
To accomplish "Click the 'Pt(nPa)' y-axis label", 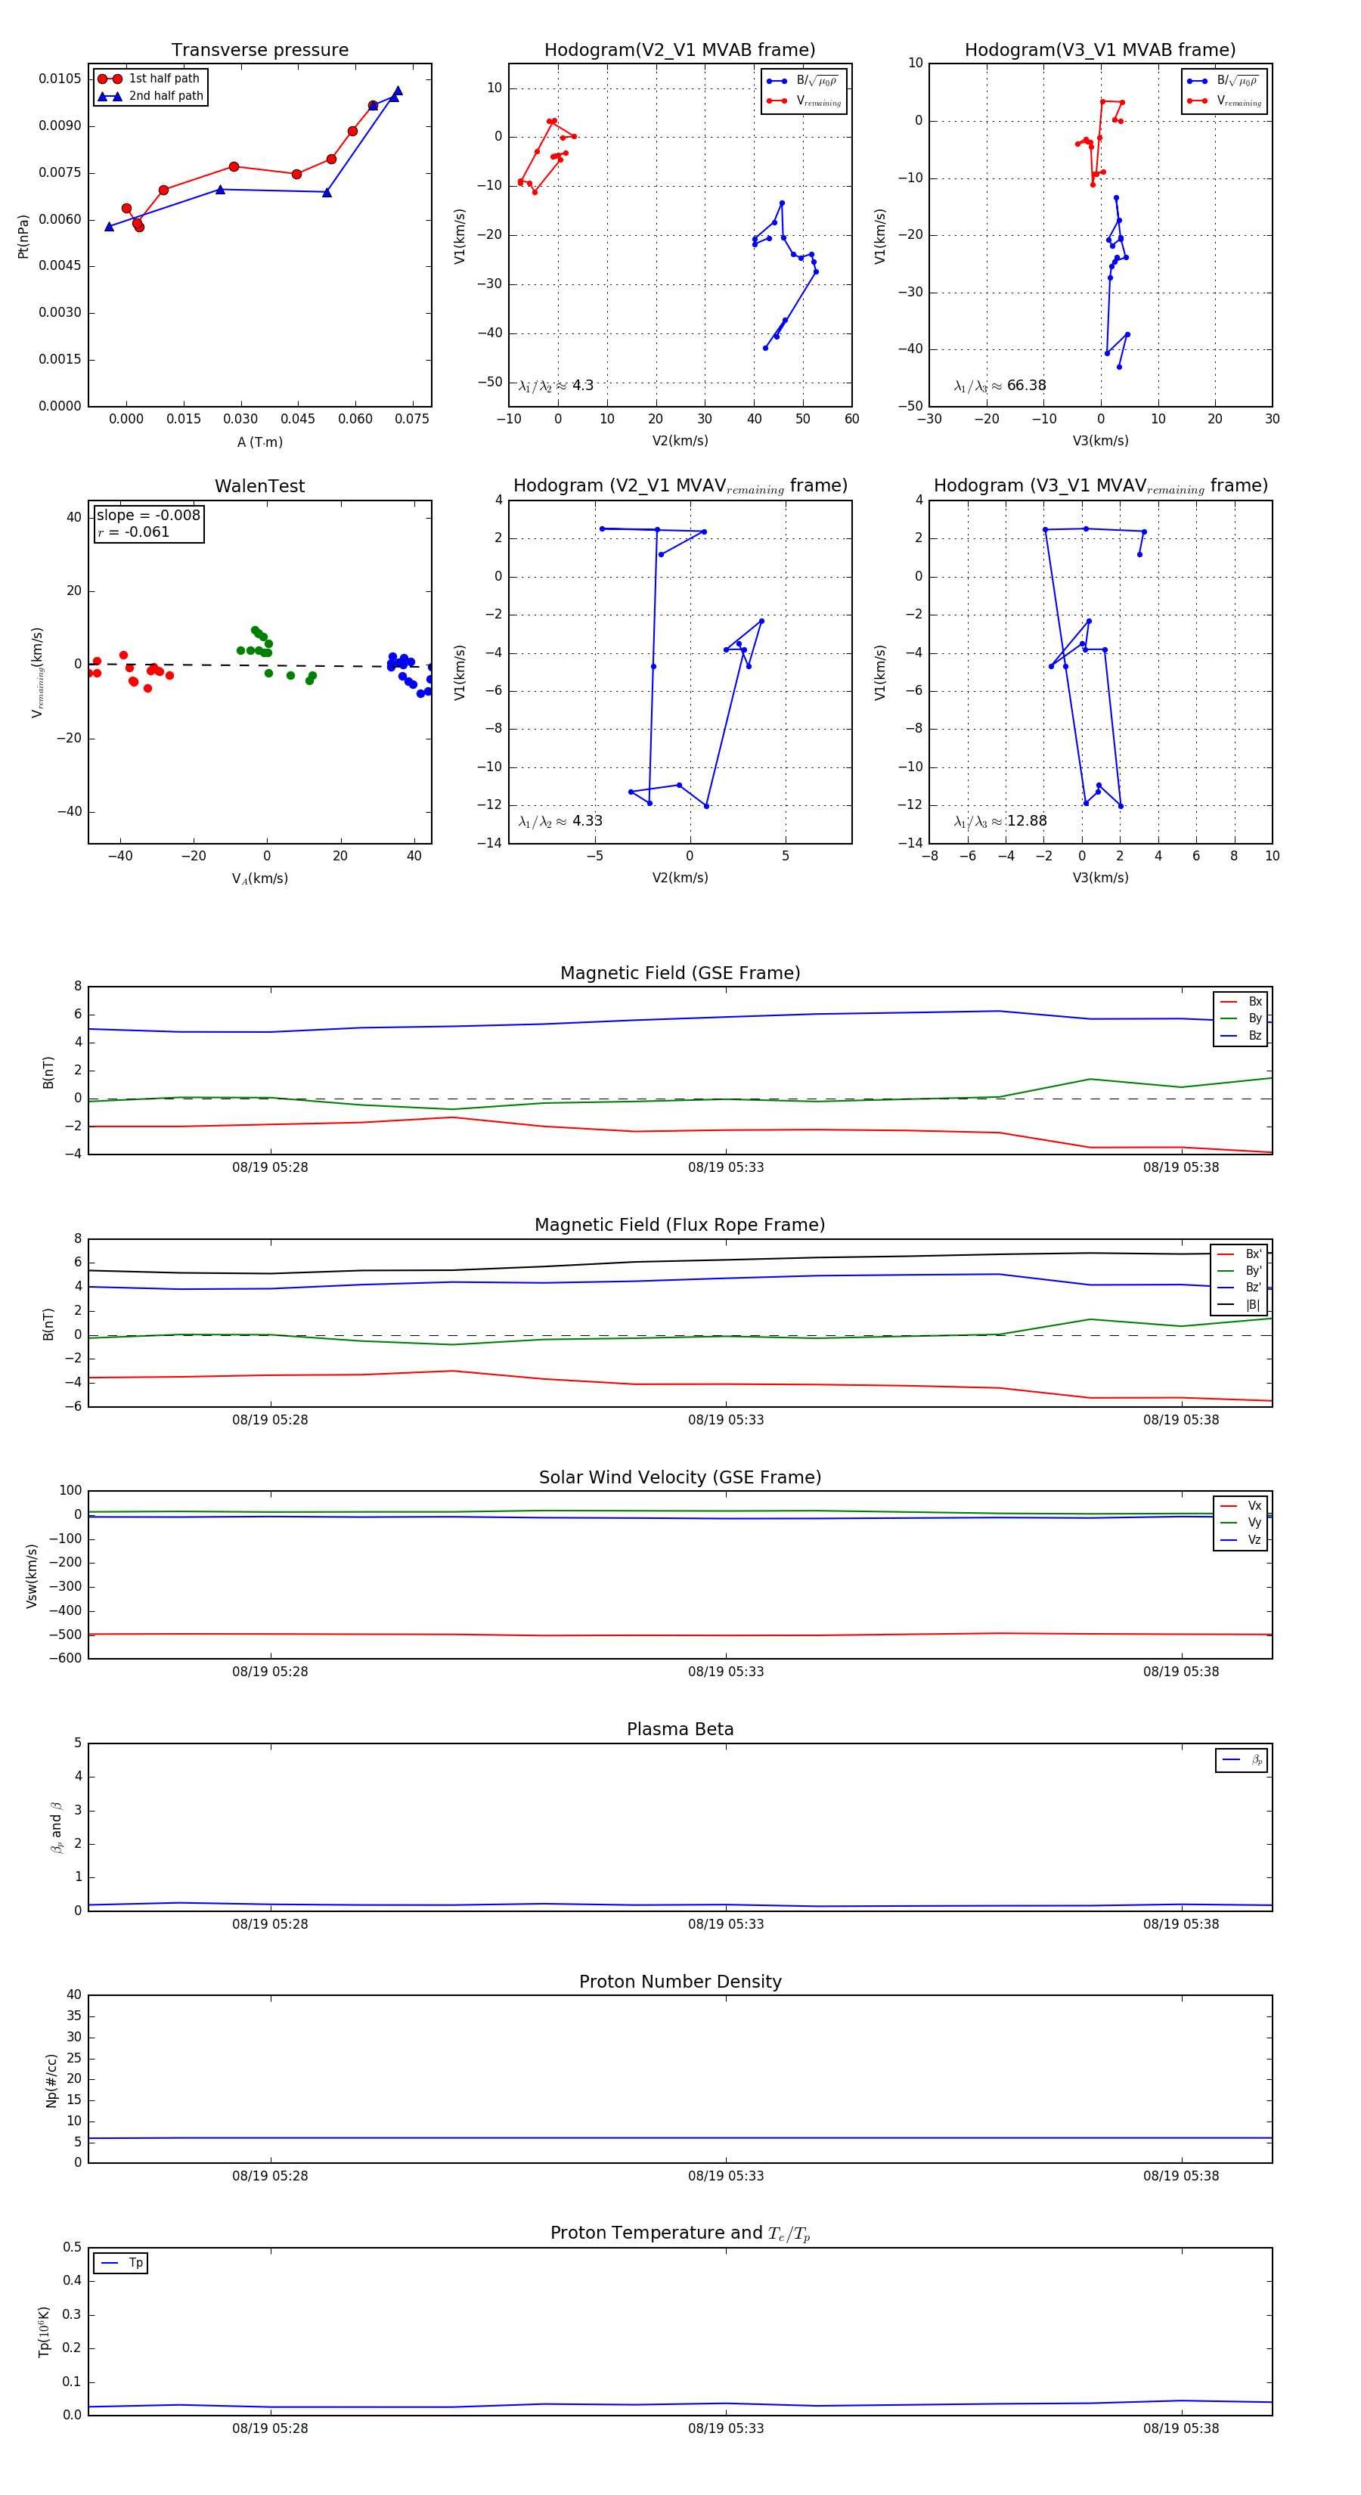I will [x=23, y=235].
